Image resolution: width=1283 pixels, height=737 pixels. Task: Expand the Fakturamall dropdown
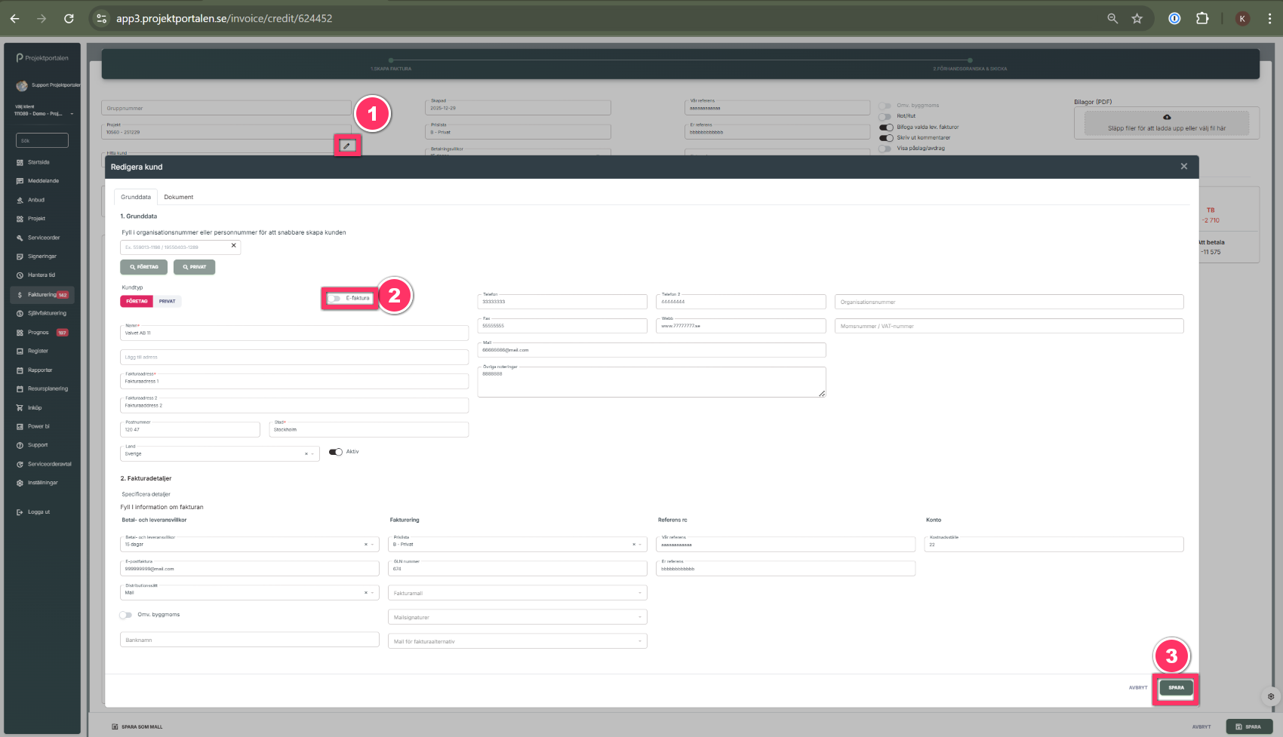coord(518,593)
